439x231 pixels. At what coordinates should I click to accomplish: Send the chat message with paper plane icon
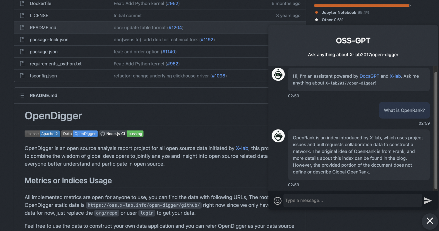point(428,201)
